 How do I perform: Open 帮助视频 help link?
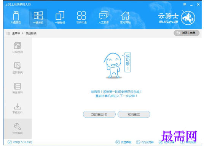pos(188,142)
